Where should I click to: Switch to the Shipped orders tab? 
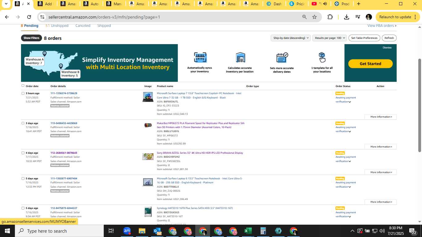tap(104, 26)
